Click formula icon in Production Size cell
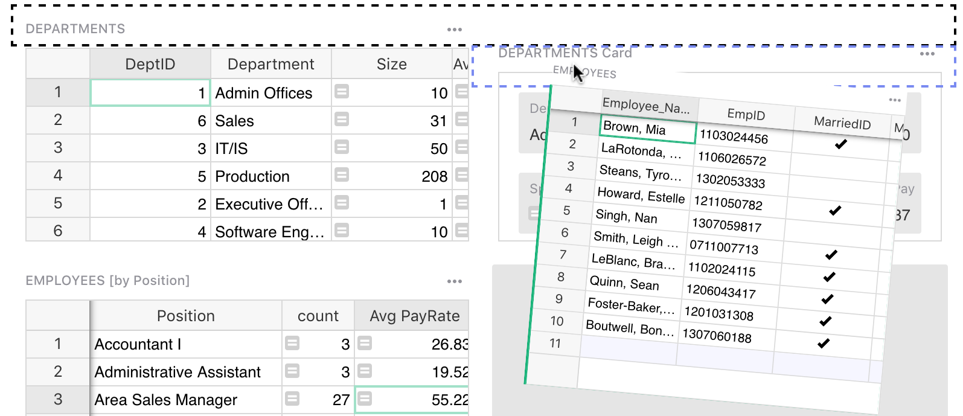This screenshot has height=416, width=963. click(342, 175)
